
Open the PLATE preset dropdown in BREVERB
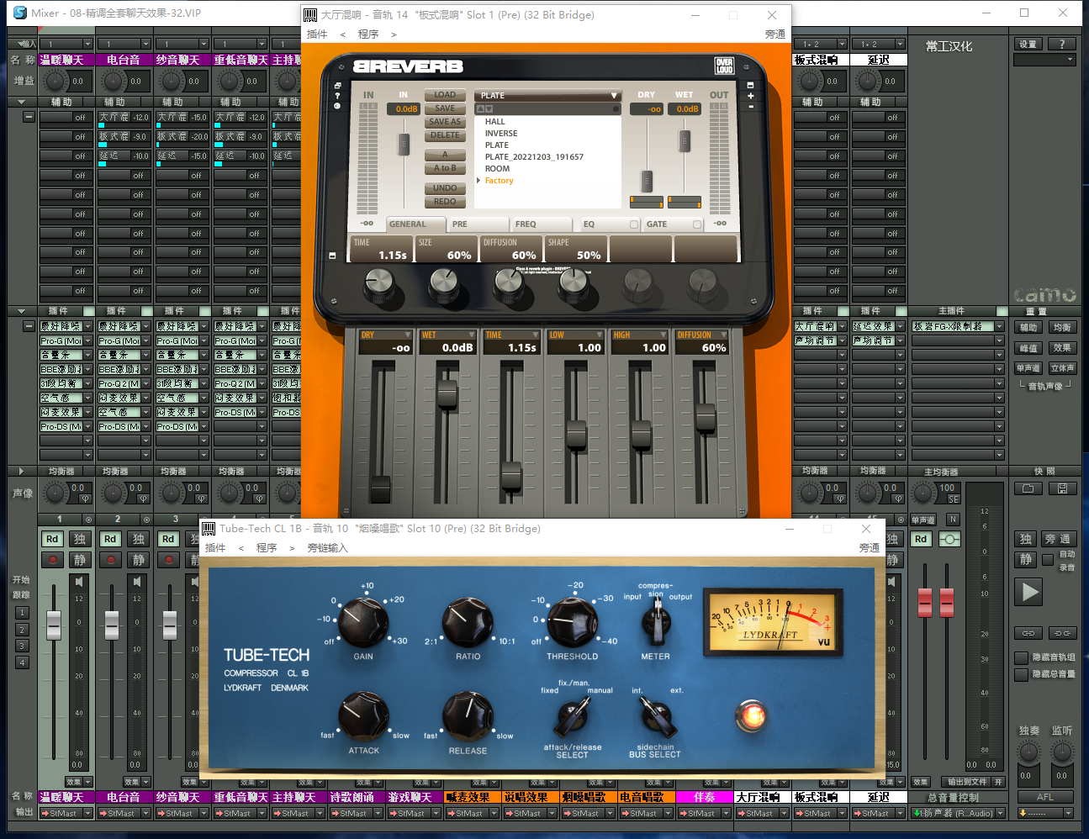point(548,96)
